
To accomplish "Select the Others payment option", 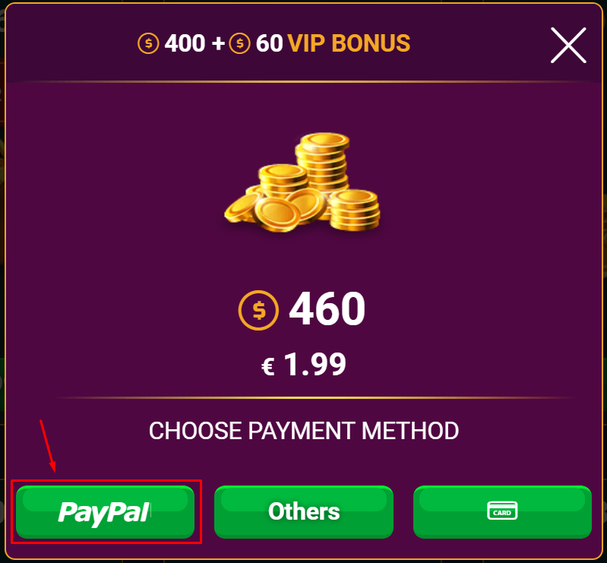I will [x=304, y=511].
